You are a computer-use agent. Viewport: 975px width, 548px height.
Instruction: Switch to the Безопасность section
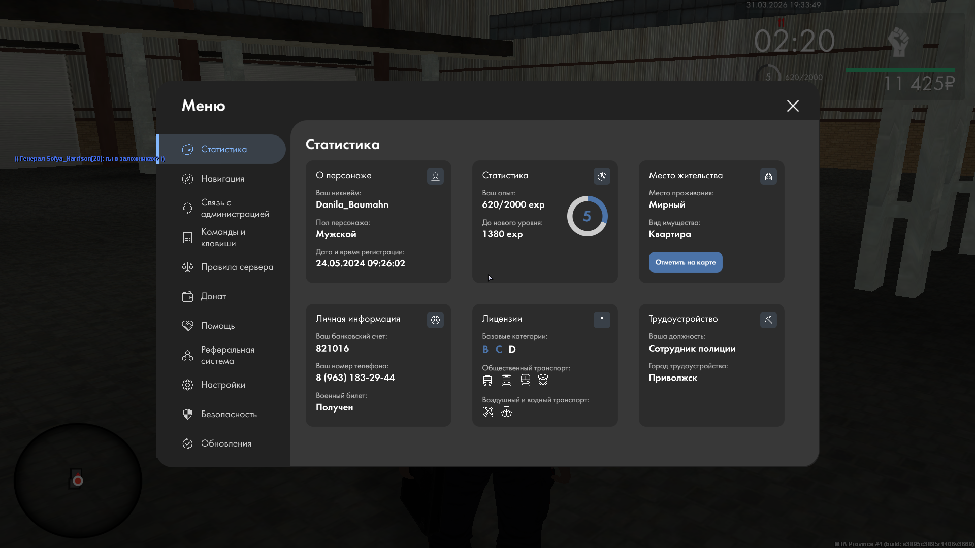pyautogui.click(x=229, y=414)
